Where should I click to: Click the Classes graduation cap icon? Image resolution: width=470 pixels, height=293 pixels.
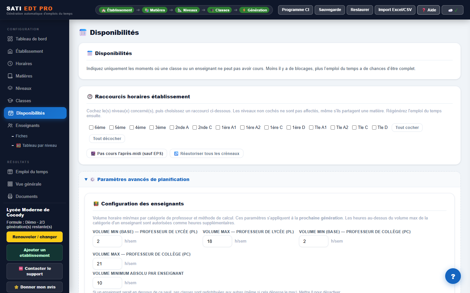10,101
